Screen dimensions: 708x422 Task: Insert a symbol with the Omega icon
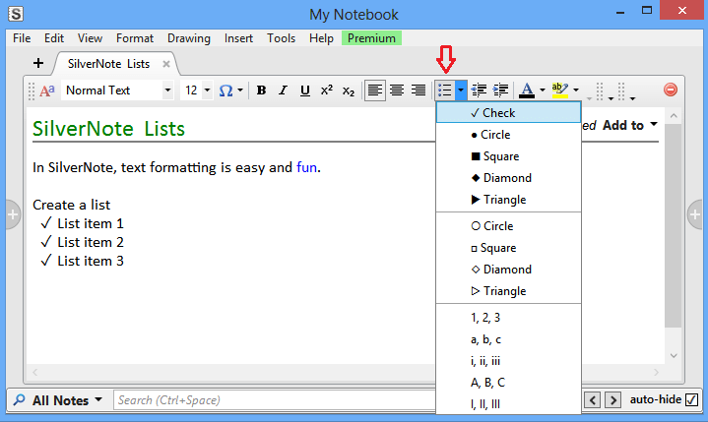coord(225,90)
